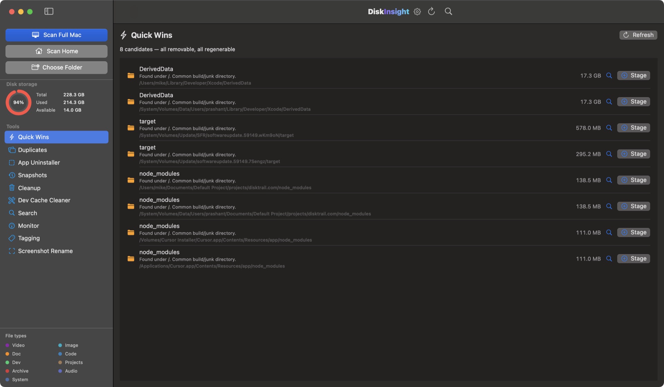Click the Cleanup trash icon
Screen dimensions: 664x387
point(12,188)
